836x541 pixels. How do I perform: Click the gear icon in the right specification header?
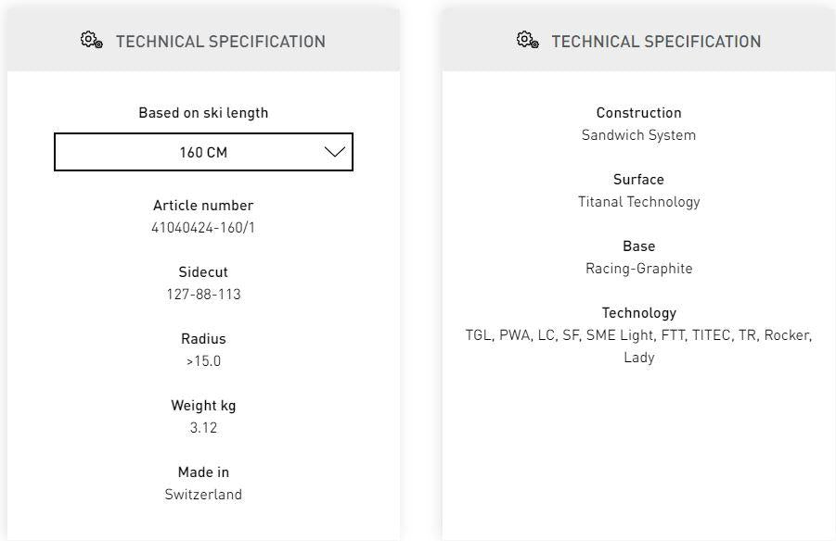527,40
